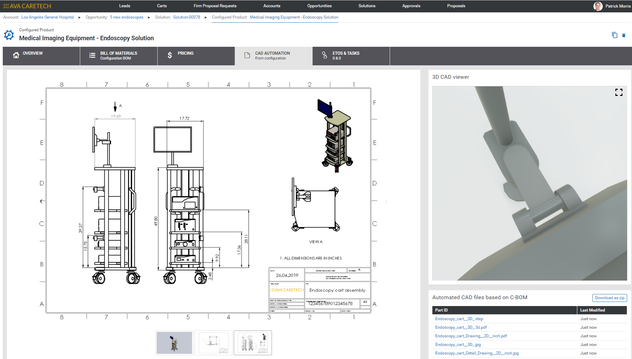Select the third drawing thumbnail
The image size is (632, 359).
253,343
